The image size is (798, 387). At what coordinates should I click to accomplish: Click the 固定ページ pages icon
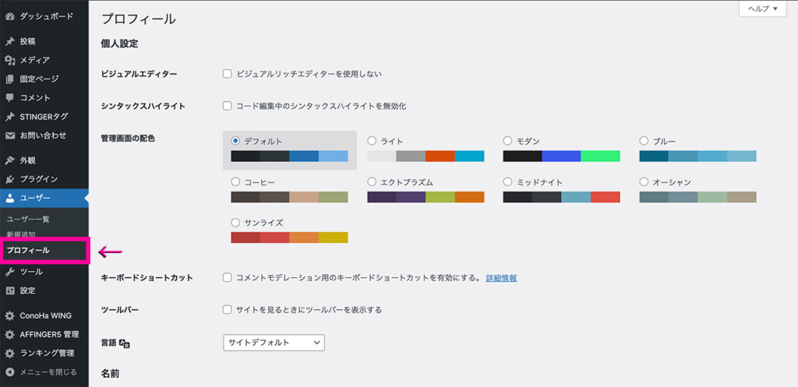pos(9,79)
